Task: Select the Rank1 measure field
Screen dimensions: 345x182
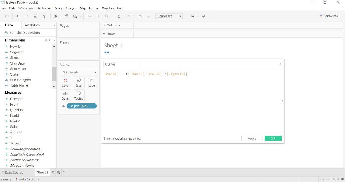Action: tap(15, 116)
